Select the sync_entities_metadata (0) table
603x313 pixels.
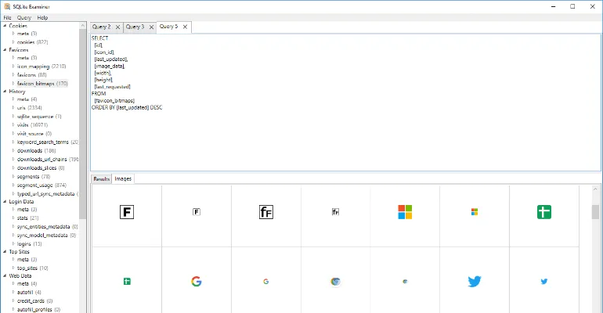pyautogui.click(x=47, y=227)
